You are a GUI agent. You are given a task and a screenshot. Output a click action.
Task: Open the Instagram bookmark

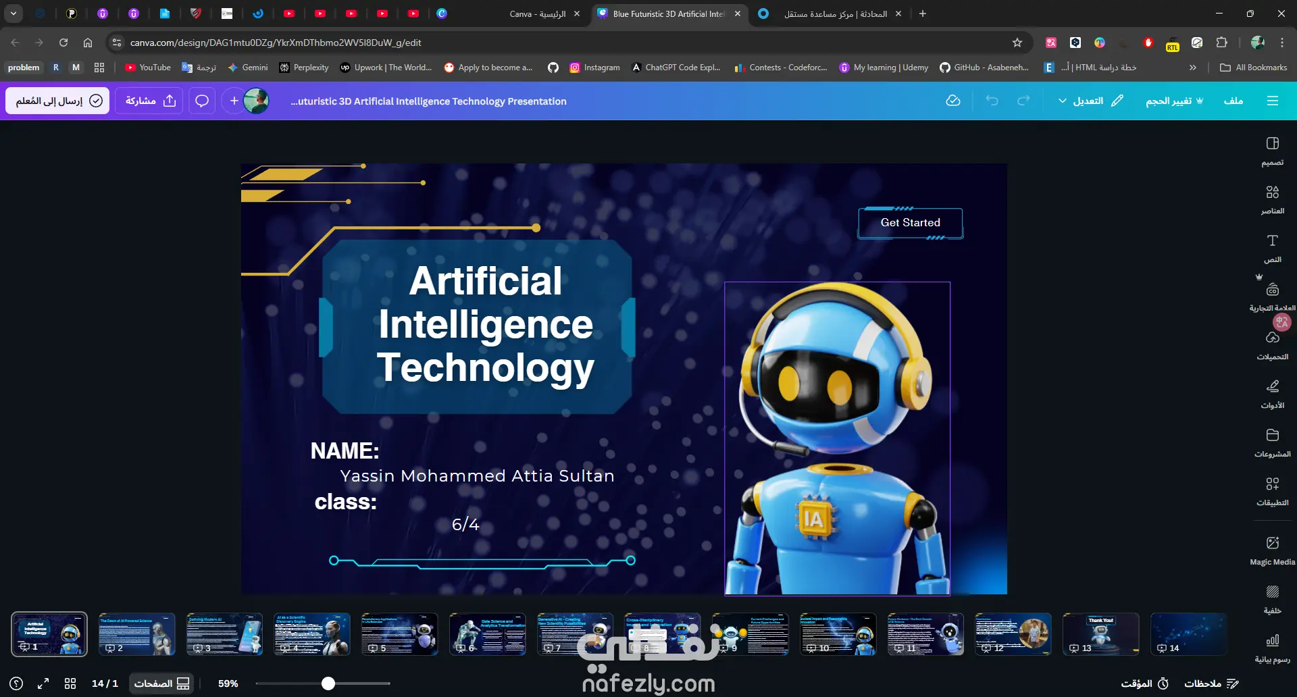click(x=594, y=68)
